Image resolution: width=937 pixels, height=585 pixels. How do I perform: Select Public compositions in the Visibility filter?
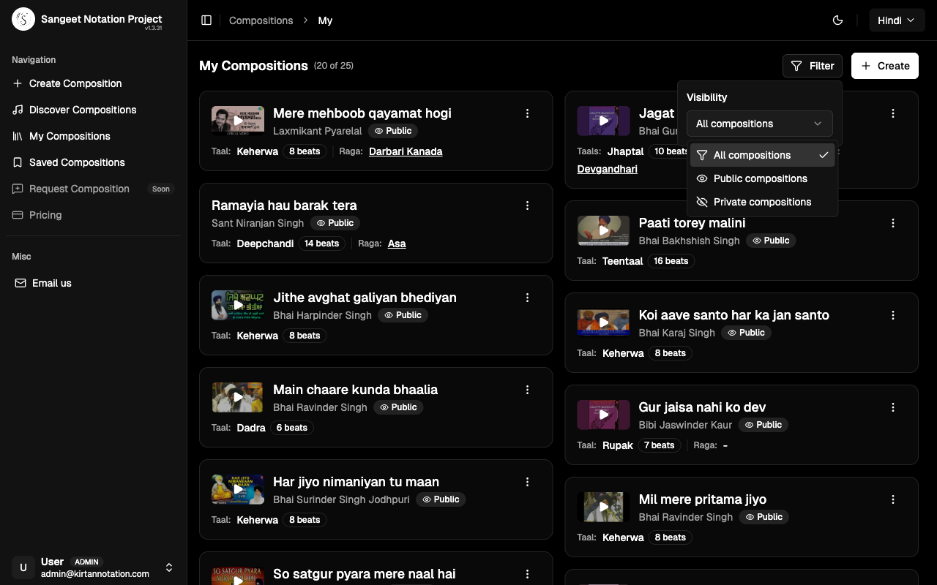coord(761,178)
